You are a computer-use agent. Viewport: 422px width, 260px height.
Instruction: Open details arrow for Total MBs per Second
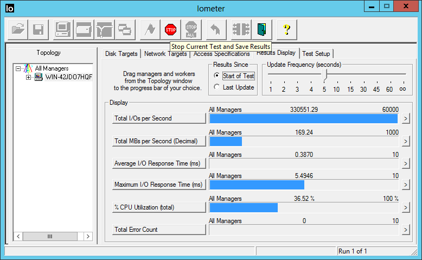point(406,141)
